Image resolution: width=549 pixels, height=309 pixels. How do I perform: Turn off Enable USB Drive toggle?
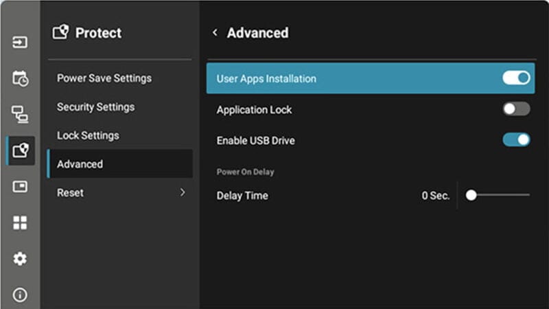(x=516, y=140)
